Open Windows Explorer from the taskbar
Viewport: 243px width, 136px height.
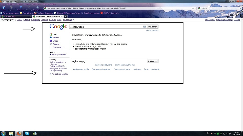click(11, 133)
